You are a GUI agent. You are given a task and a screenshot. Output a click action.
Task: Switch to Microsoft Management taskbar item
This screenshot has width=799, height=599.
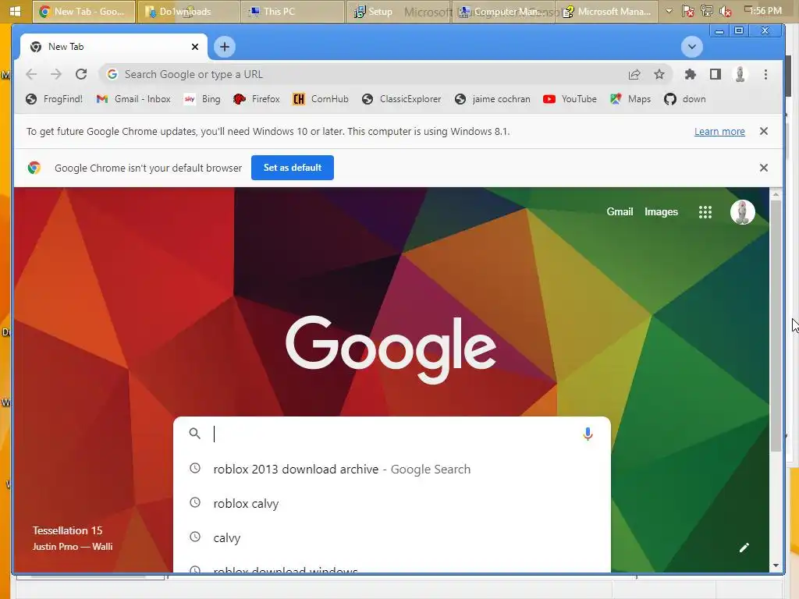coord(609,11)
